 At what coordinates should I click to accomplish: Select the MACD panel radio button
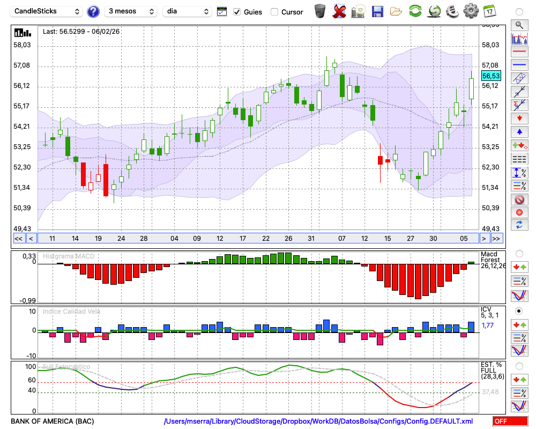point(519,254)
